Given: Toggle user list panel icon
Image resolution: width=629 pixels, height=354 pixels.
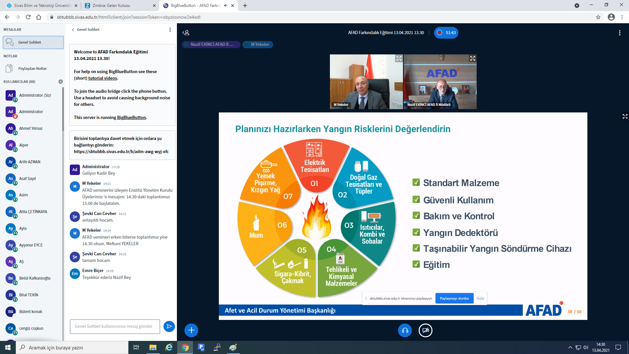Looking at the screenshot, I should pos(186,33).
